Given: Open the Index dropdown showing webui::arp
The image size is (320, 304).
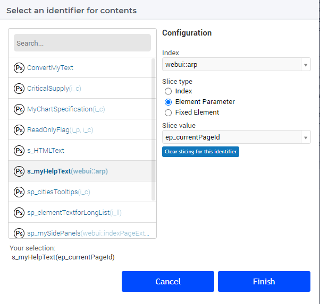Looking at the screenshot, I should coord(237,64).
